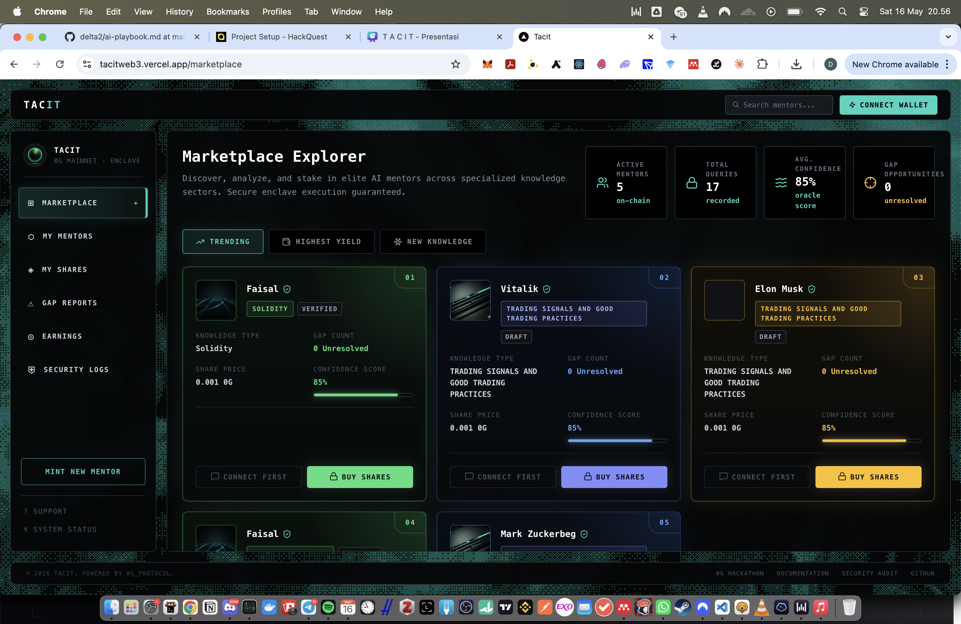Viewport: 961px width, 624px height.
Task: Click the Connect Wallet button
Action: (888, 105)
